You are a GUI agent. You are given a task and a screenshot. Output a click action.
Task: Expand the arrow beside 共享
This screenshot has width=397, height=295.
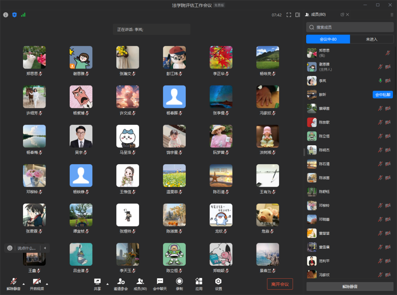pyautogui.click(x=107, y=284)
